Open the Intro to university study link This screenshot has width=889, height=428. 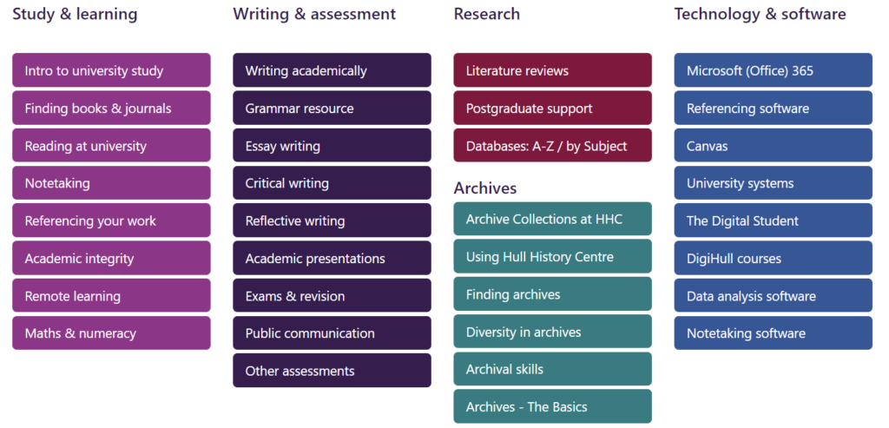click(x=111, y=70)
